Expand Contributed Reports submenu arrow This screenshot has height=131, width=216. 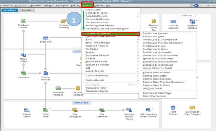click(x=138, y=76)
